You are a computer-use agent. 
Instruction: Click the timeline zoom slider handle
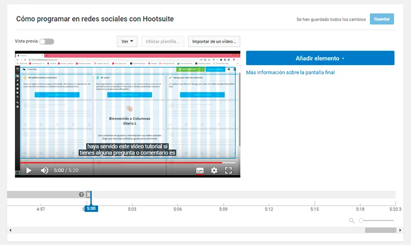click(x=361, y=220)
